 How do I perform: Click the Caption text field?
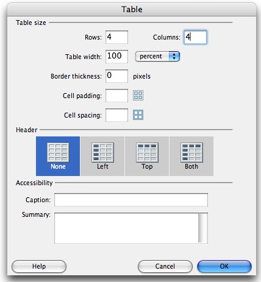pyautogui.click(x=131, y=200)
